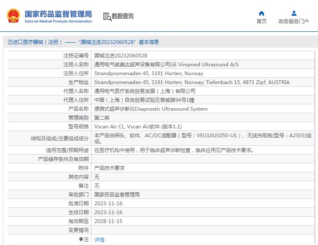Click the 首页 house icon
318x245 pixels.
[x=261, y=13]
